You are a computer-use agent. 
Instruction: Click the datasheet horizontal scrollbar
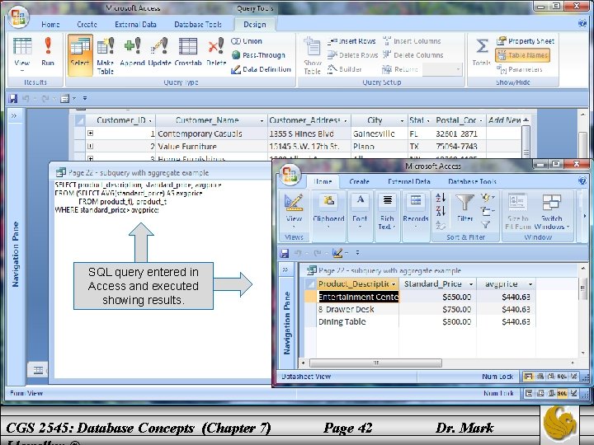click(376, 363)
